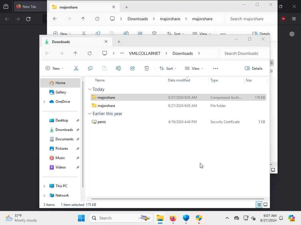
Task: Click Downloads breadcrumb in majorshare window
Action: tap(138, 19)
